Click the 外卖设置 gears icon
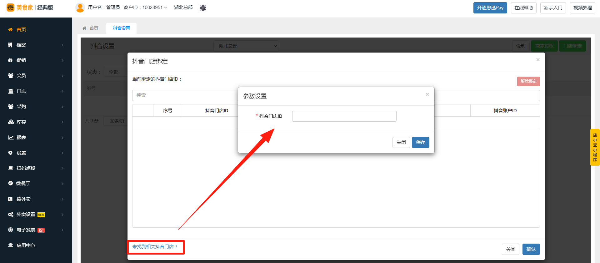Viewport: 600px width, 263px height. [11, 215]
